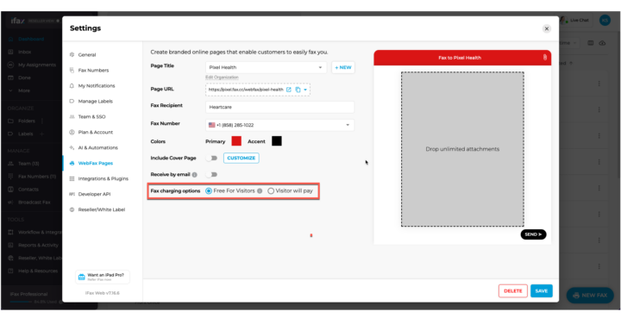Expand More in the background sidebar
Screen dimensions: 621x318
pyautogui.click(x=24, y=90)
